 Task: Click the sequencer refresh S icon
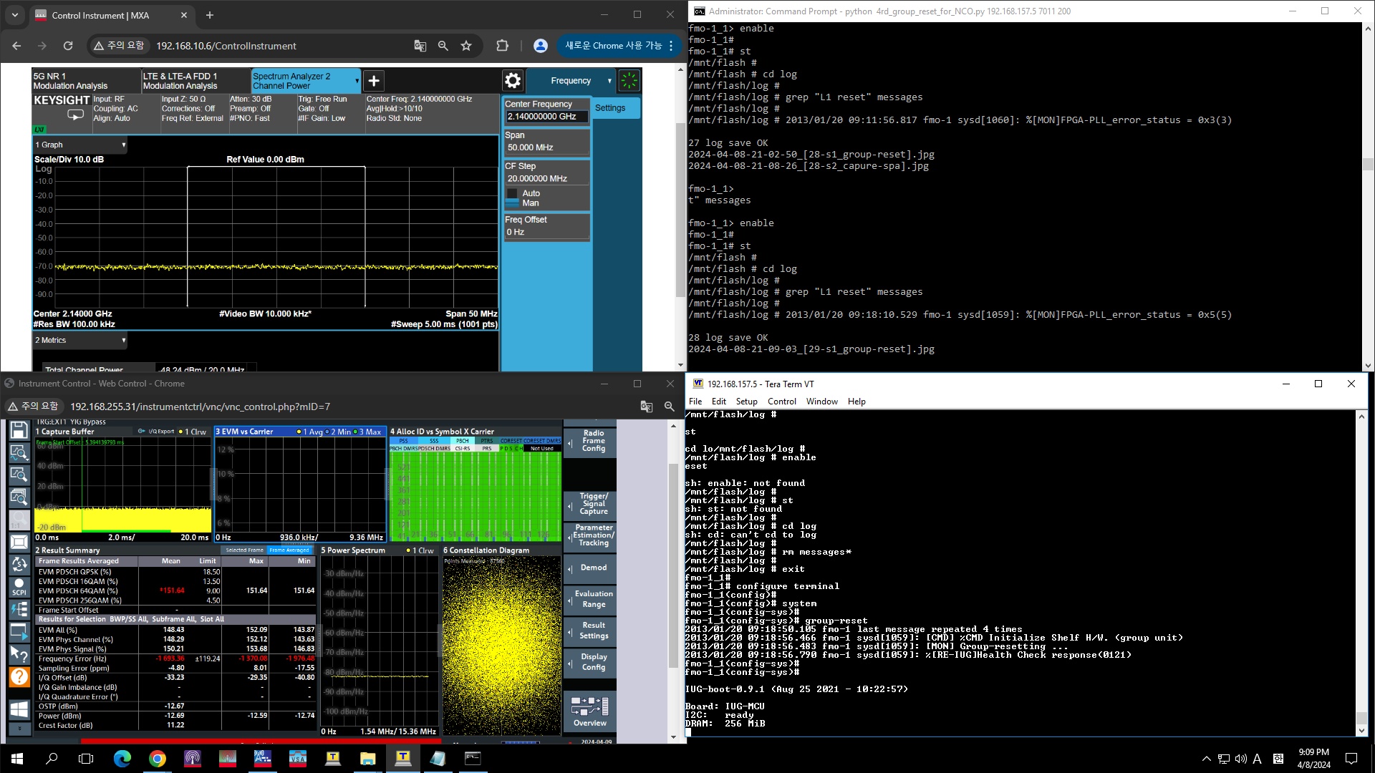tap(19, 565)
